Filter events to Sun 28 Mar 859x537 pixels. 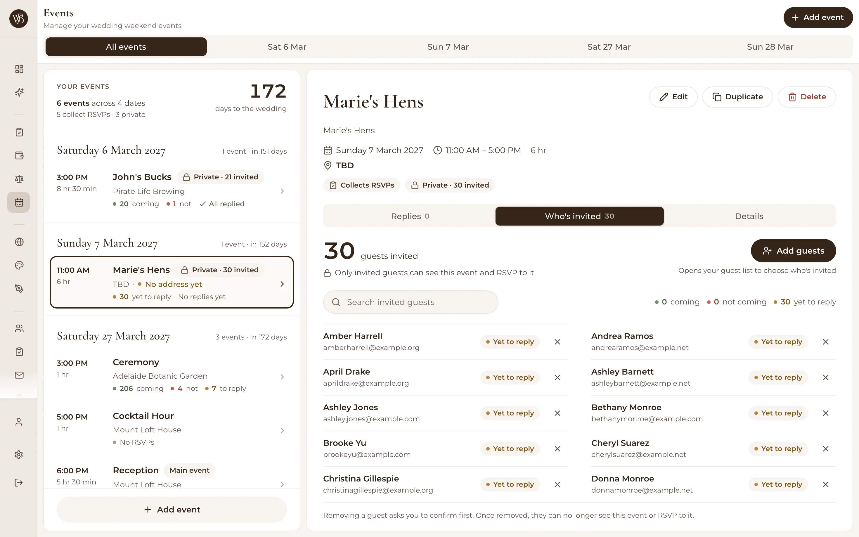[770, 47]
